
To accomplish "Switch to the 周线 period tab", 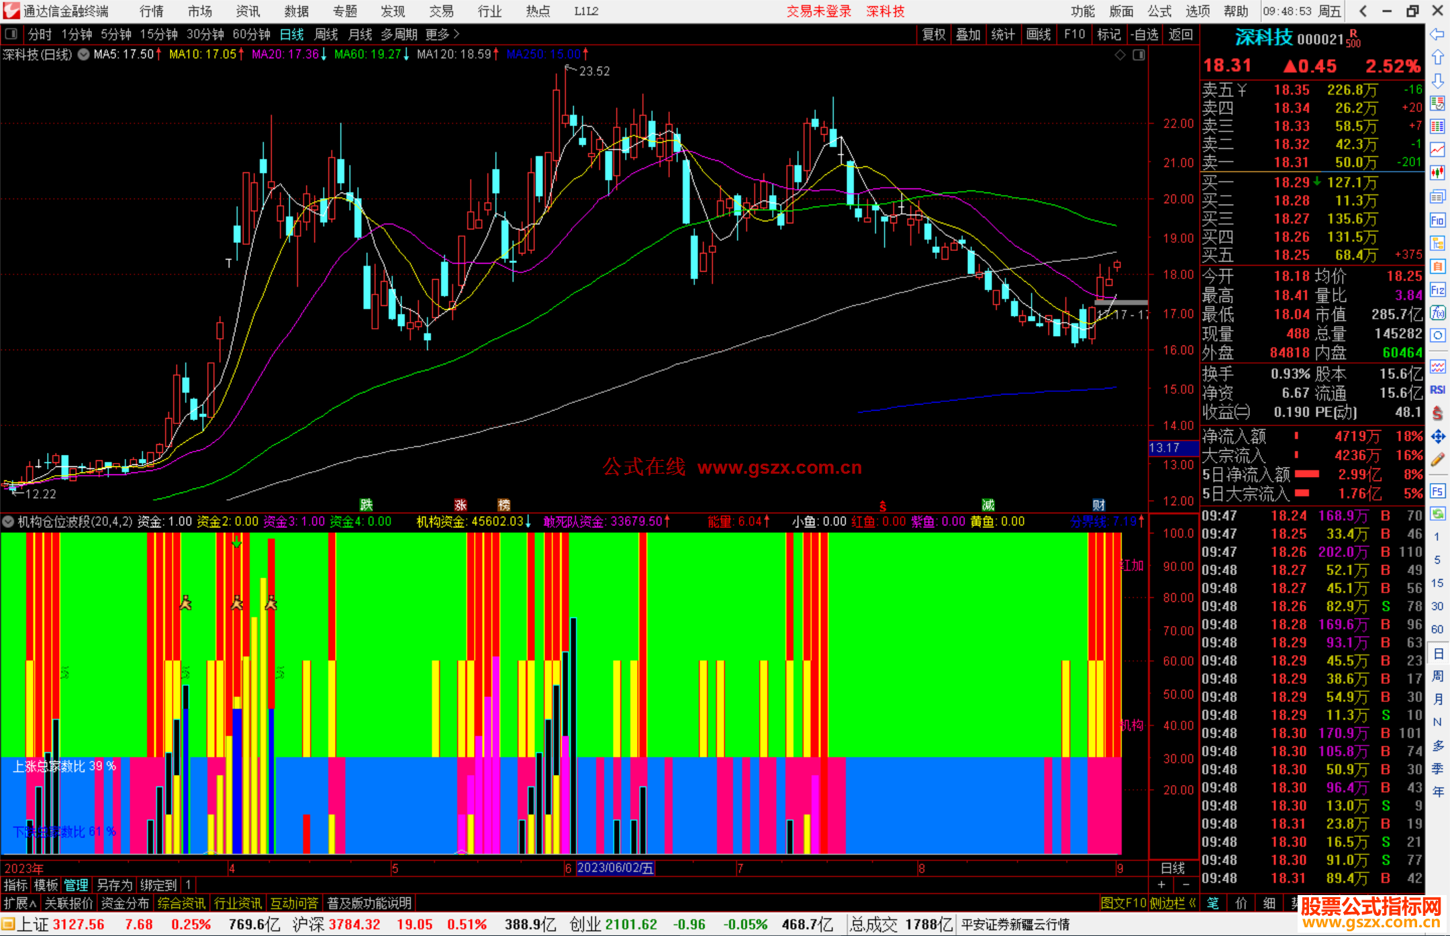I will click(326, 34).
